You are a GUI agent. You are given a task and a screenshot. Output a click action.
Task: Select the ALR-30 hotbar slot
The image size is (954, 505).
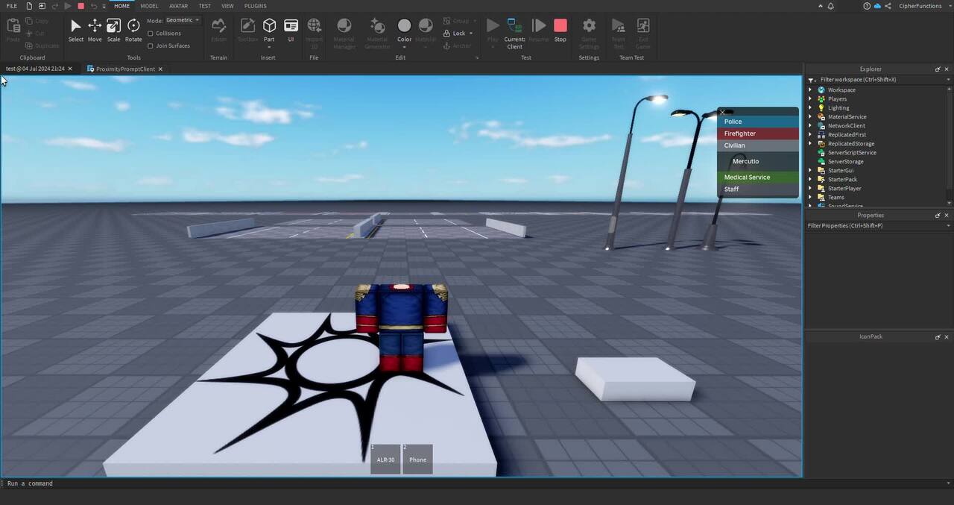point(385,459)
